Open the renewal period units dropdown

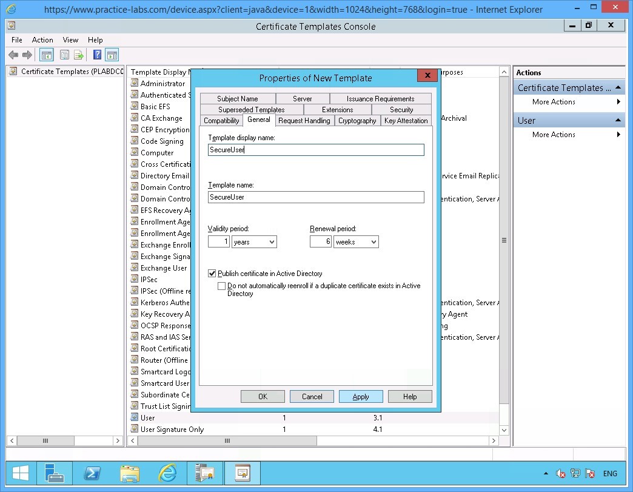pyautogui.click(x=373, y=241)
